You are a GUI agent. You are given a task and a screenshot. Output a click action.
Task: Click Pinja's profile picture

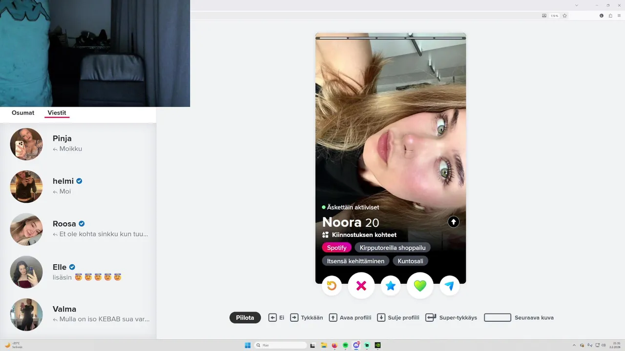(26, 144)
